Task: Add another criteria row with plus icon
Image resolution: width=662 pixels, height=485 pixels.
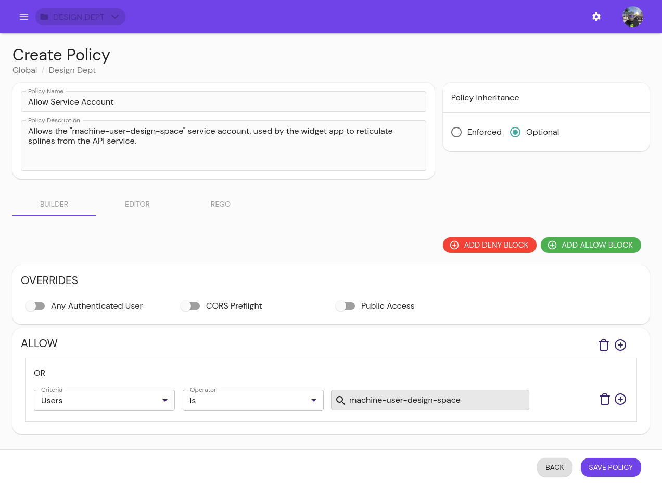Action: pyautogui.click(x=620, y=399)
